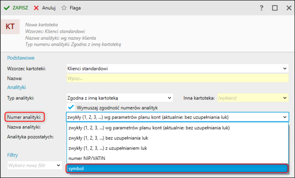Cancel with the Anuluj label
The width and height of the screenshot is (295, 178).
point(49,8)
